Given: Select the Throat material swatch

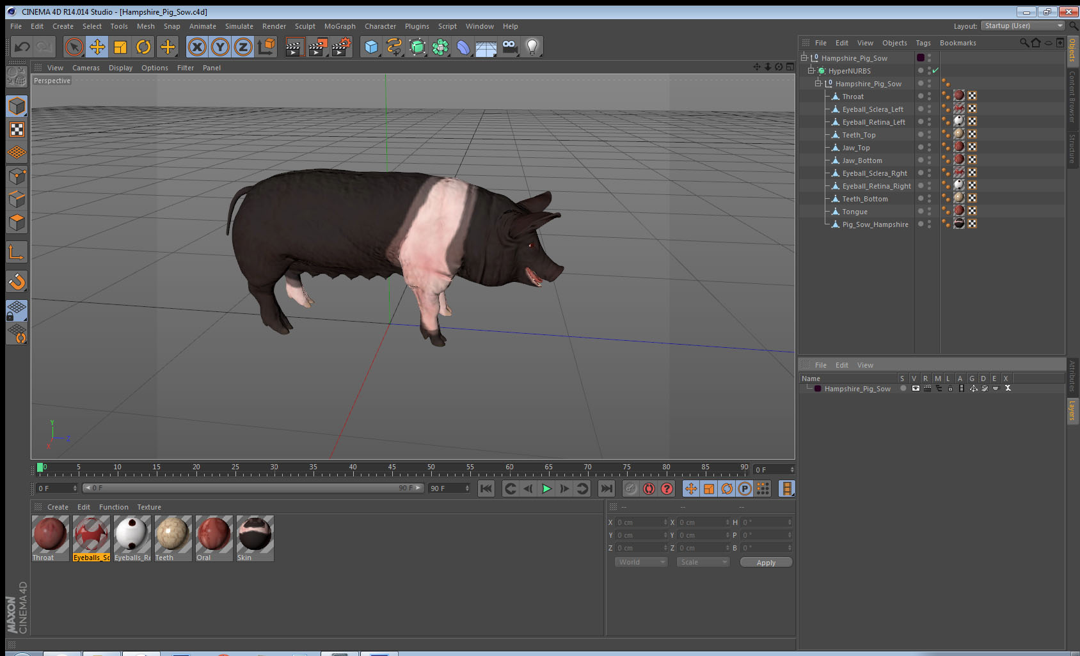Looking at the screenshot, I should 50,538.
